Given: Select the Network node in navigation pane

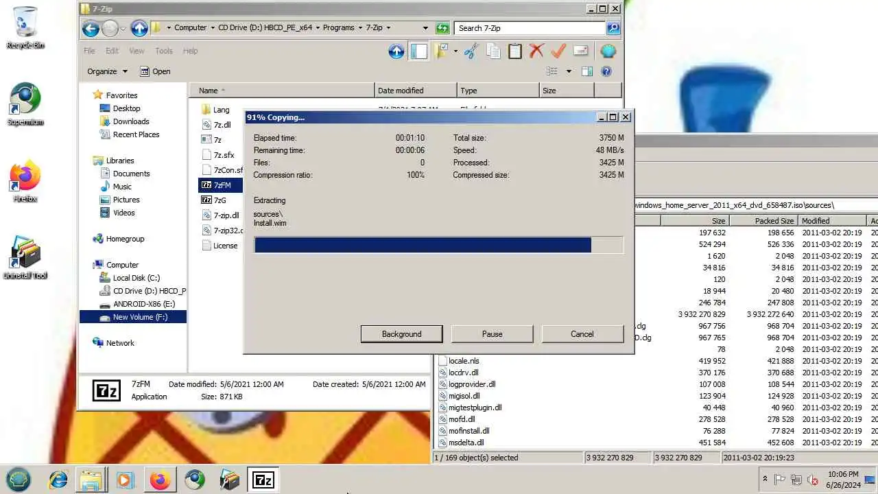Looking at the screenshot, I should pyautogui.click(x=113, y=343).
